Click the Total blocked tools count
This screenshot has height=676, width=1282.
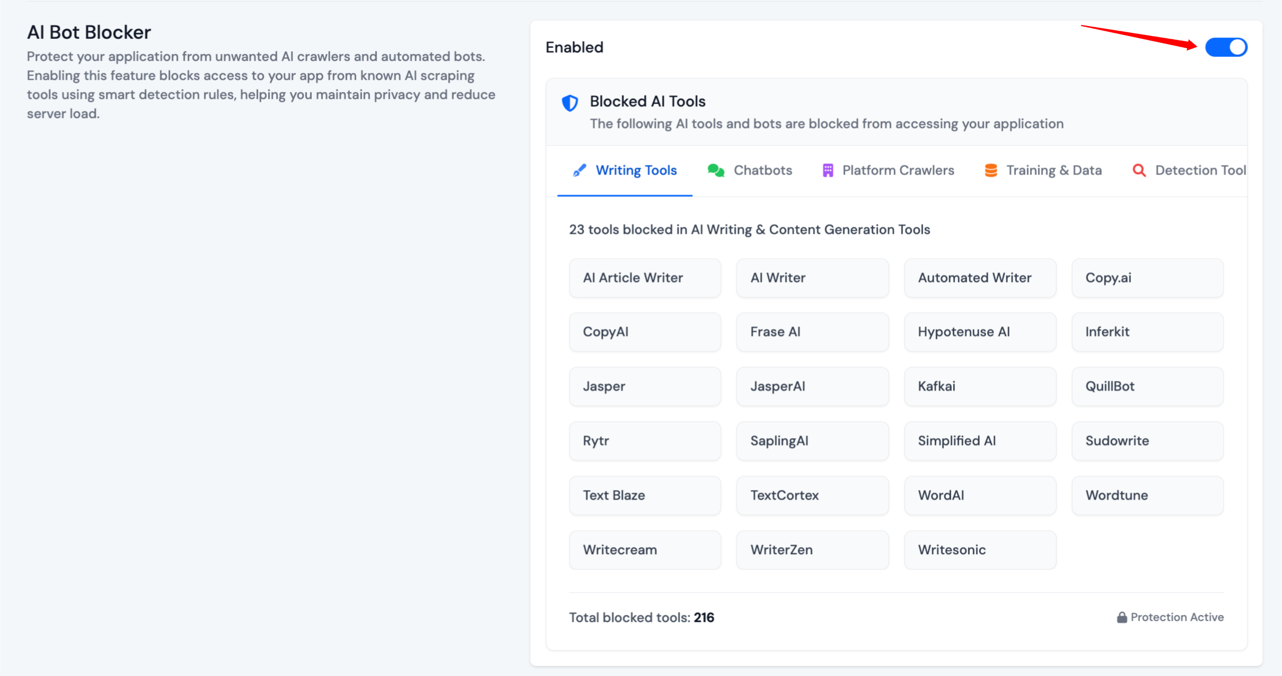coord(704,618)
